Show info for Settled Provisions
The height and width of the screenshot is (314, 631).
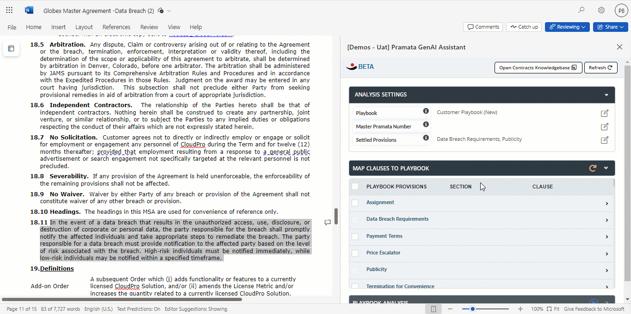(x=426, y=138)
